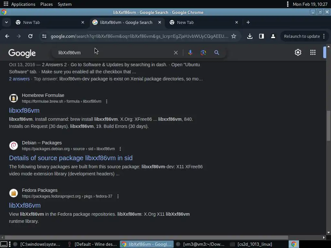331x248 pixels.
Task: Open a new tab with plus button
Action: tap(248, 22)
